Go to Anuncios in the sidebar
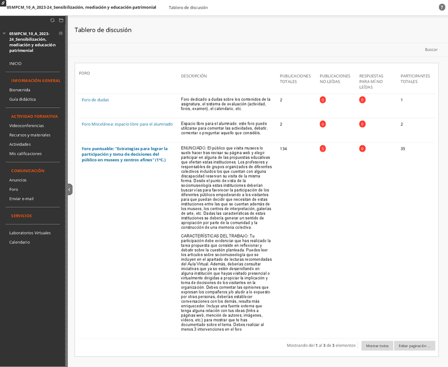The height and width of the screenshot is (367, 448). tap(18, 180)
